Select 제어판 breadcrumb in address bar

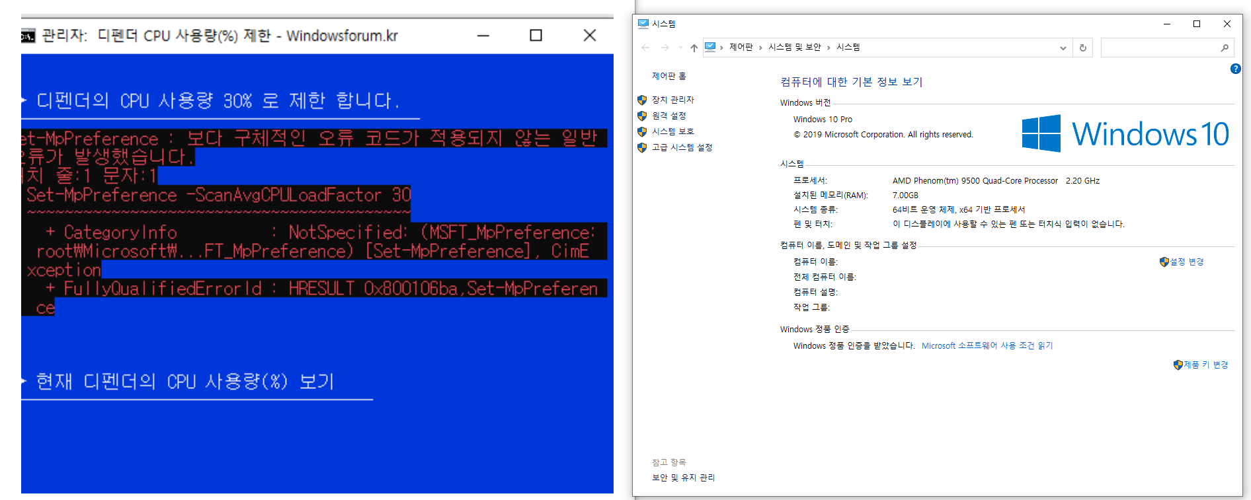tap(741, 47)
